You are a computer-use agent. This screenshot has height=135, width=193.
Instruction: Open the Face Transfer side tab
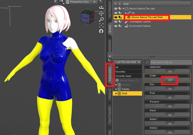click(x=110, y=115)
